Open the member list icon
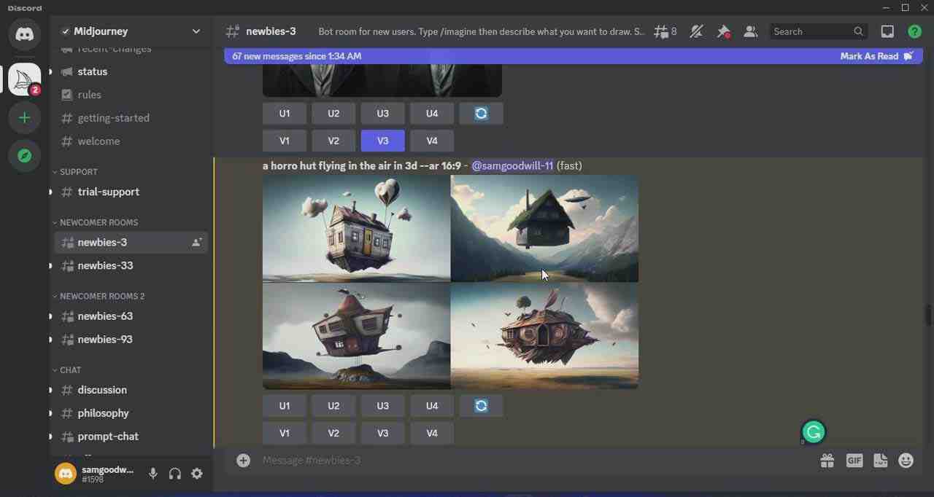Viewport: 934px width, 497px height. coord(750,31)
